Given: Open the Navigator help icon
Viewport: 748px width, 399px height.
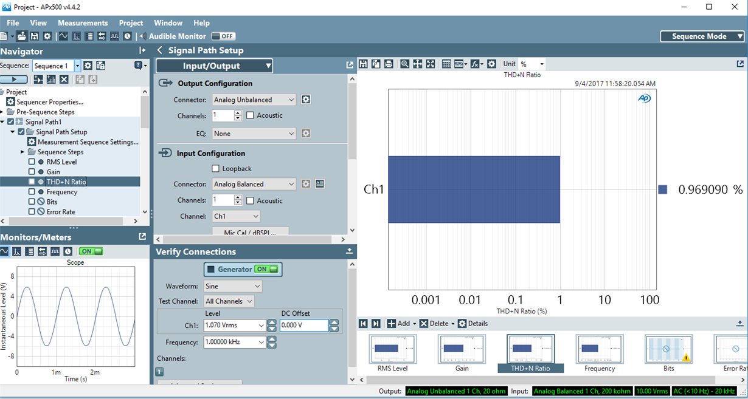Looking at the screenshot, I should pos(139,66).
